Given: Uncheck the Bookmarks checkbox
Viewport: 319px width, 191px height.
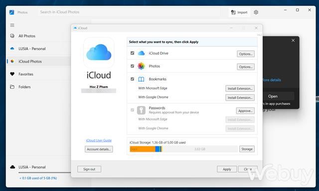Looking at the screenshot, I should 132,79.
